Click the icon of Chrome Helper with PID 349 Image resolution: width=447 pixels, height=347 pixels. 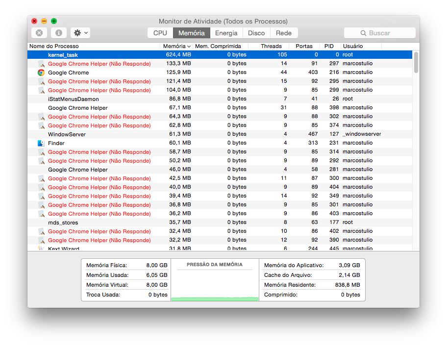pyautogui.click(x=42, y=196)
